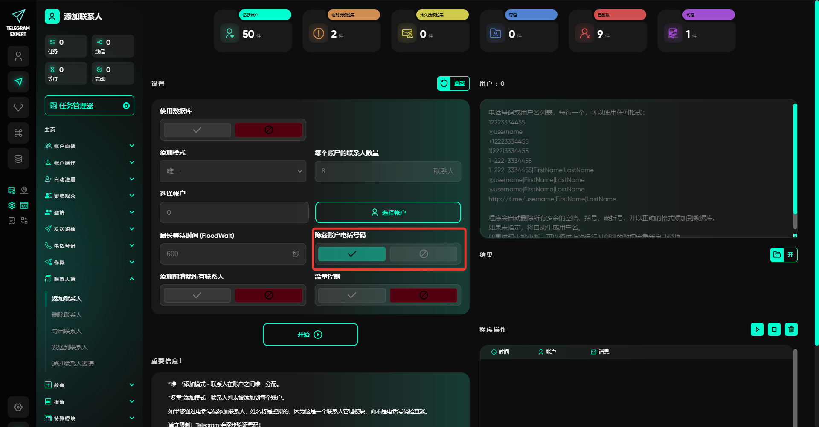Click the 选择帐户 button
The width and height of the screenshot is (819, 427).
pyautogui.click(x=388, y=213)
